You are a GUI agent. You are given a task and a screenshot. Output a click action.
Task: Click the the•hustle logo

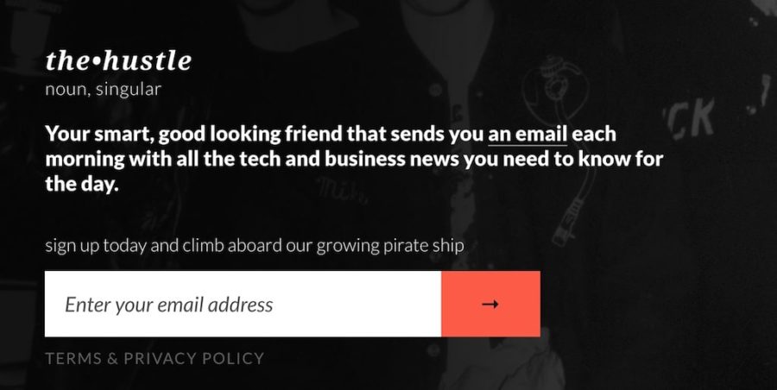[118, 61]
